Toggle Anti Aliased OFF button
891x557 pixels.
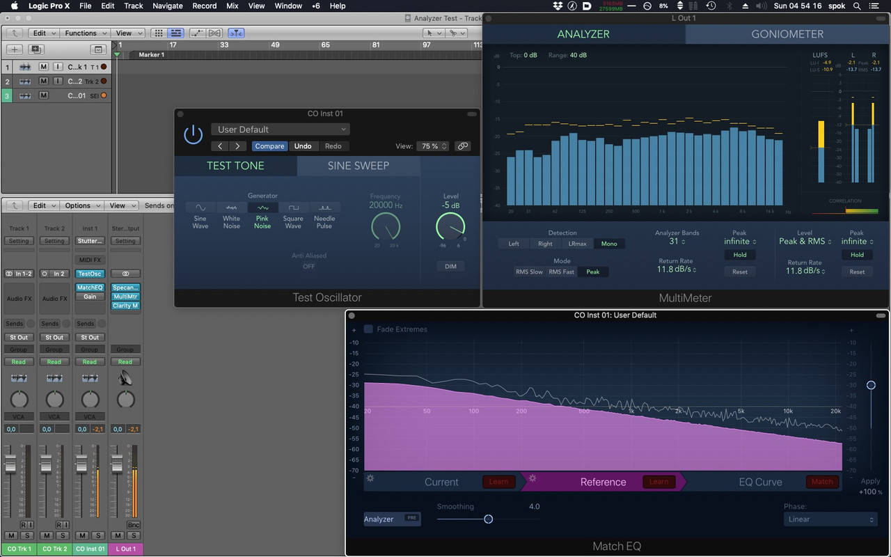tap(308, 267)
